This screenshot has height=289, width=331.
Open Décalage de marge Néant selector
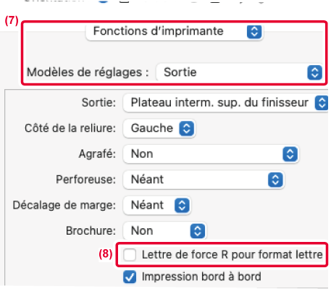point(156,205)
